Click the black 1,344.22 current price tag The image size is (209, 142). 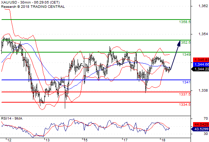tap(200, 69)
